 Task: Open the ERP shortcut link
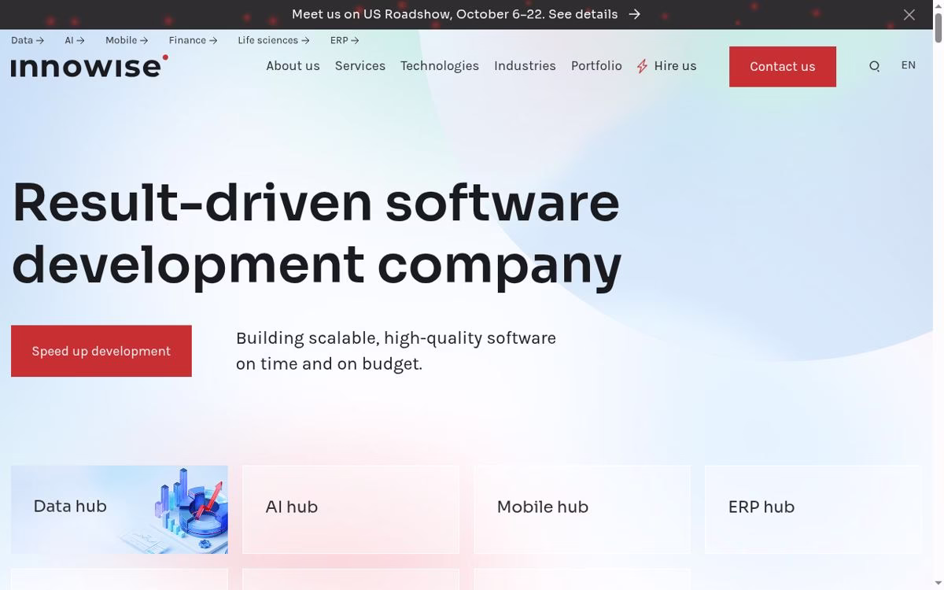pos(345,40)
